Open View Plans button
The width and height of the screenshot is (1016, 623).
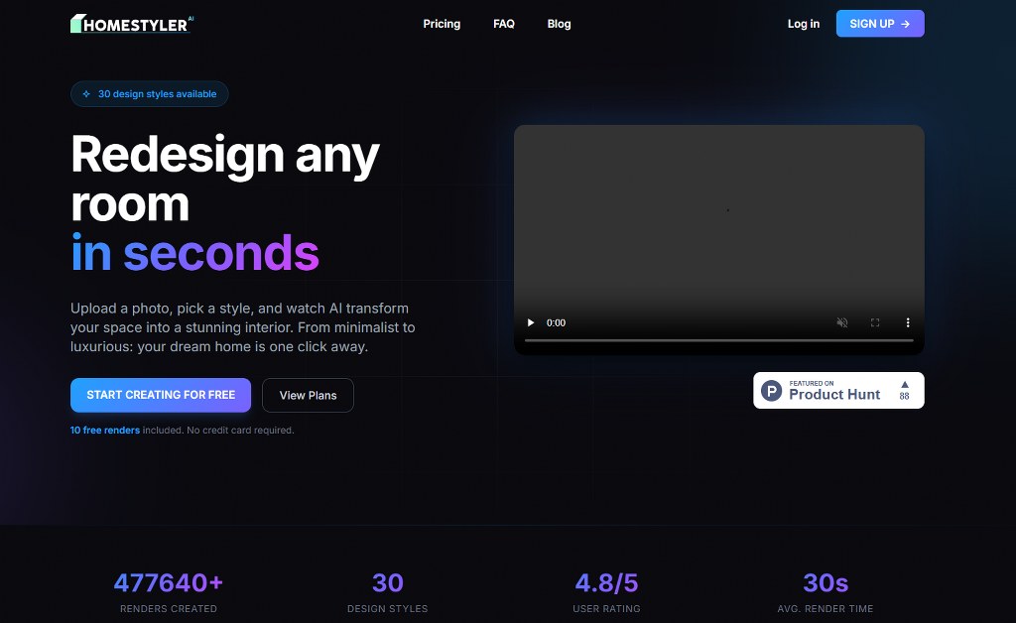(308, 395)
